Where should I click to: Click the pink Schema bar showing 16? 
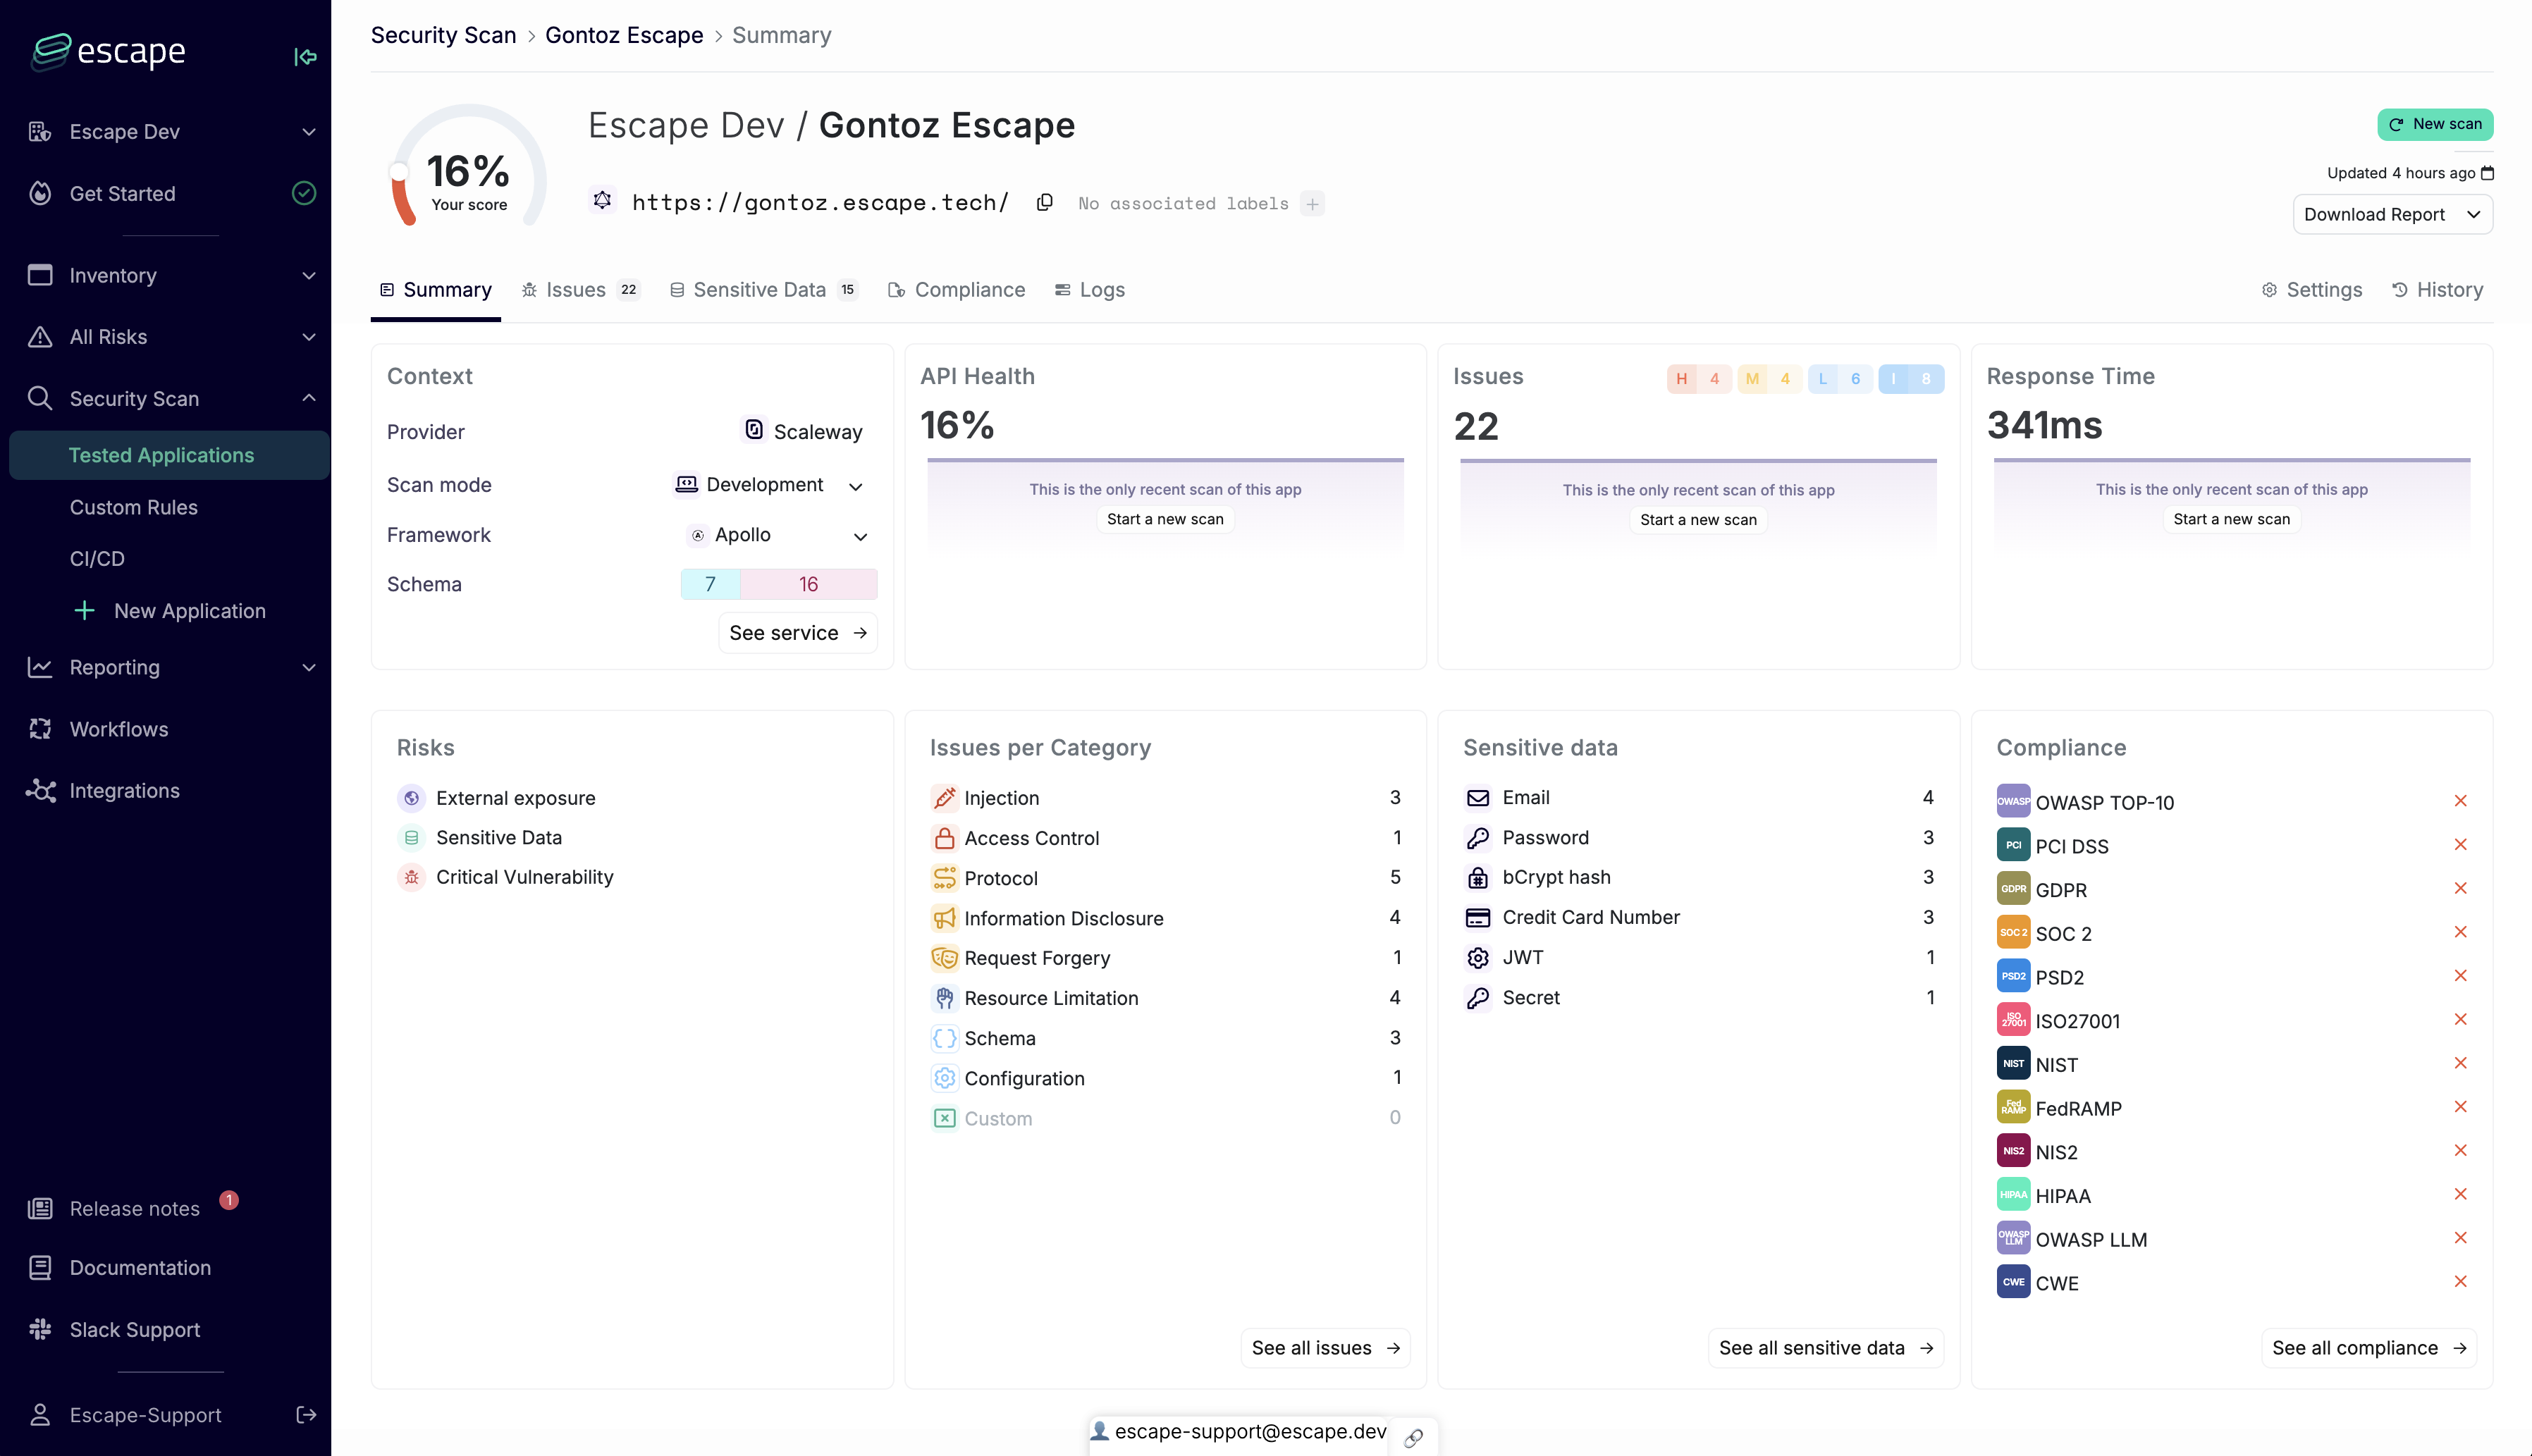point(808,584)
